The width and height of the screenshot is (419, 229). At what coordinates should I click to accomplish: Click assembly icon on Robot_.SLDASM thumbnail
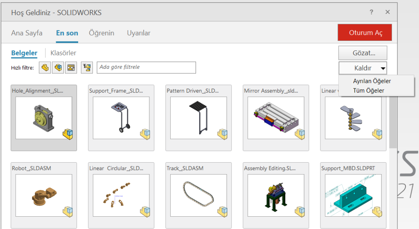point(68,211)
